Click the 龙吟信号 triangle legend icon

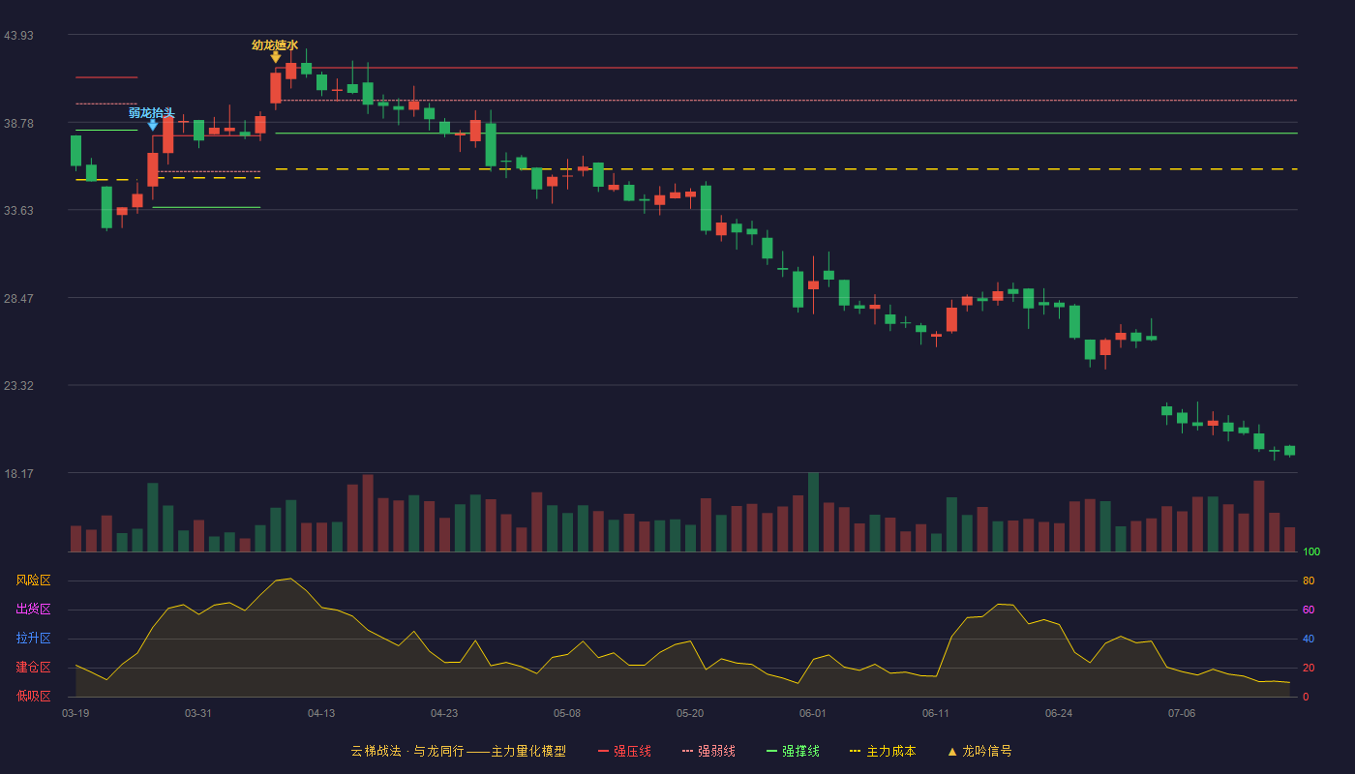tap(952, 751)
